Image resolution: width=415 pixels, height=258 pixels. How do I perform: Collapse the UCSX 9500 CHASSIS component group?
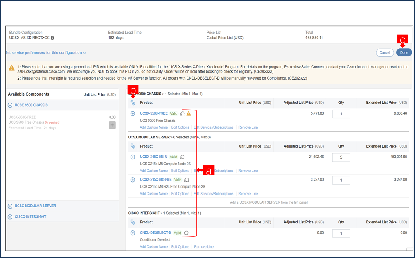10,105
